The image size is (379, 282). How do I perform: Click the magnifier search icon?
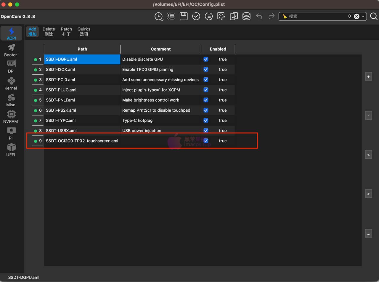coord(374,16)
